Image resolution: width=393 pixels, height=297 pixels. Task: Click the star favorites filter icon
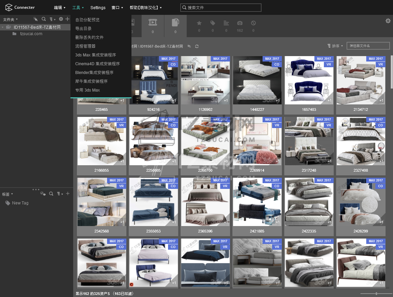point(199,23)
